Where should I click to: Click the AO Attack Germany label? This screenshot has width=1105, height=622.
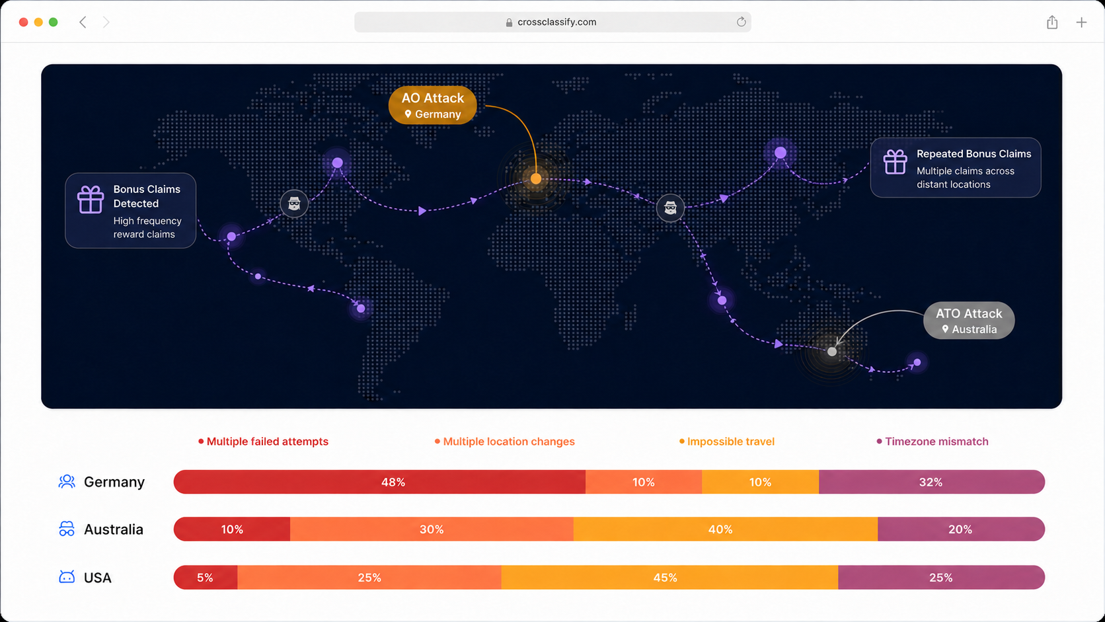coord(433,105)
